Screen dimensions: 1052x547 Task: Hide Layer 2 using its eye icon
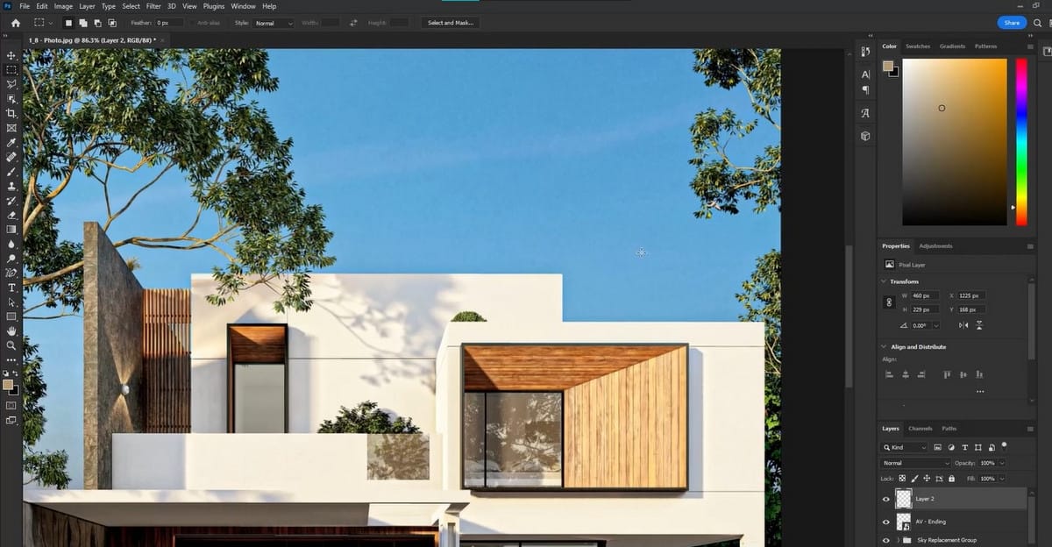tap(885, 499)
